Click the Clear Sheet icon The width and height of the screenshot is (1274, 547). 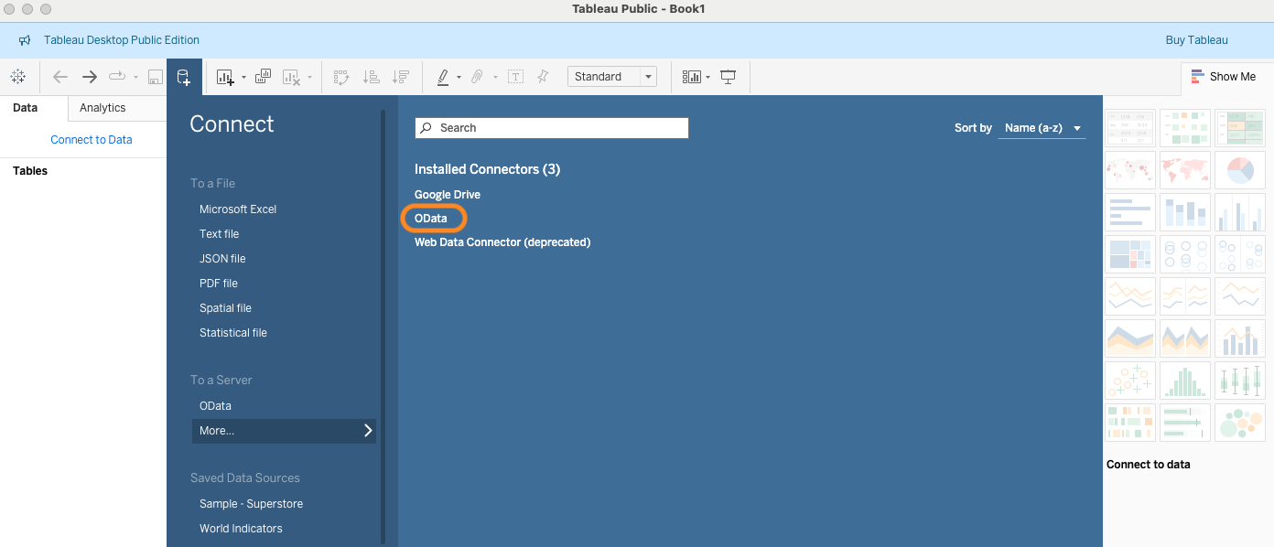tap(291, 77)
